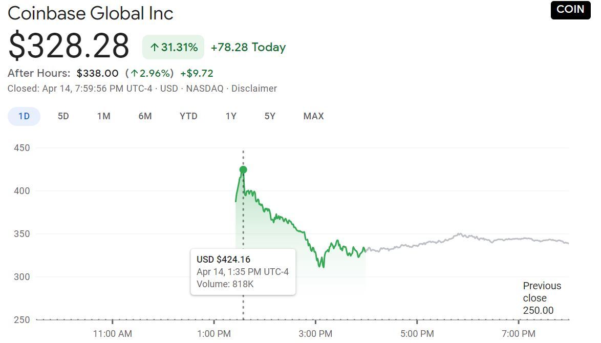Open the 5Y chart view
Screen dimensions: 601x343
270,116
